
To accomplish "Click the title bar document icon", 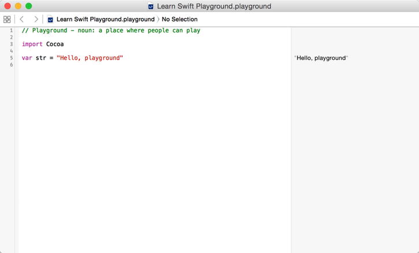I will tap(151, 6).
